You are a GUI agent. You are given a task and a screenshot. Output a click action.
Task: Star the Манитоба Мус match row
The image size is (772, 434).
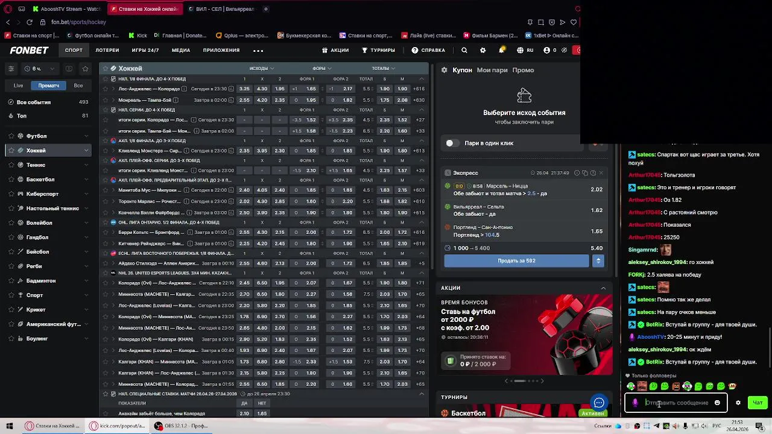pos(105,190)
